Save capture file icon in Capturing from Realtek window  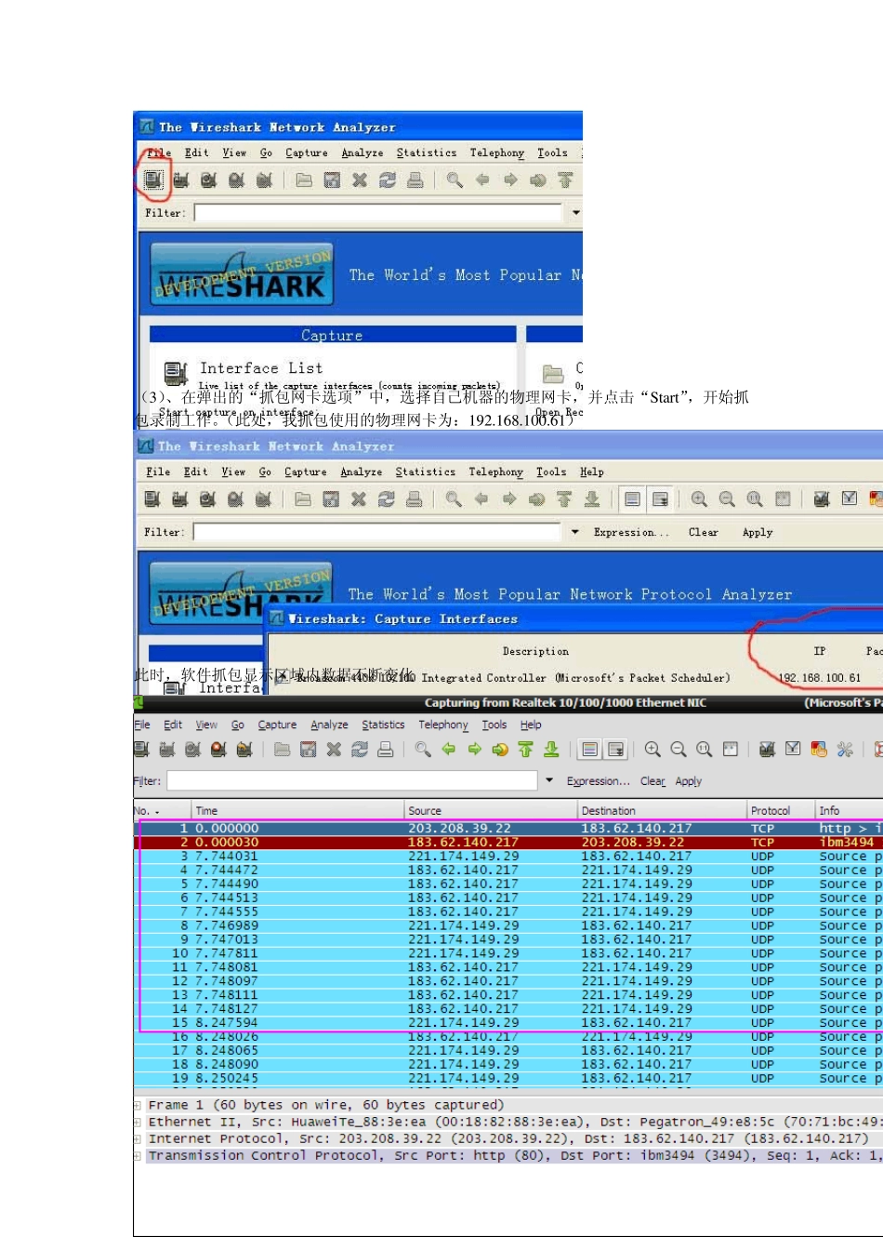pos(309,750)
